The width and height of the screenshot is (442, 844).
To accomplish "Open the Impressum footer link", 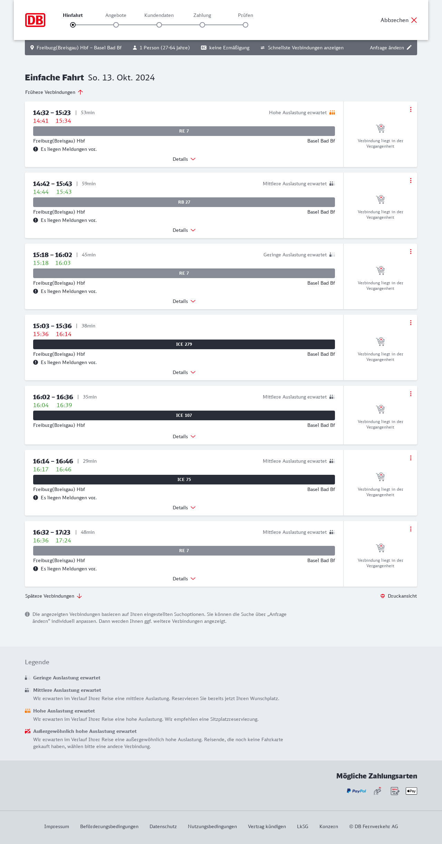I will pos(57,826).
